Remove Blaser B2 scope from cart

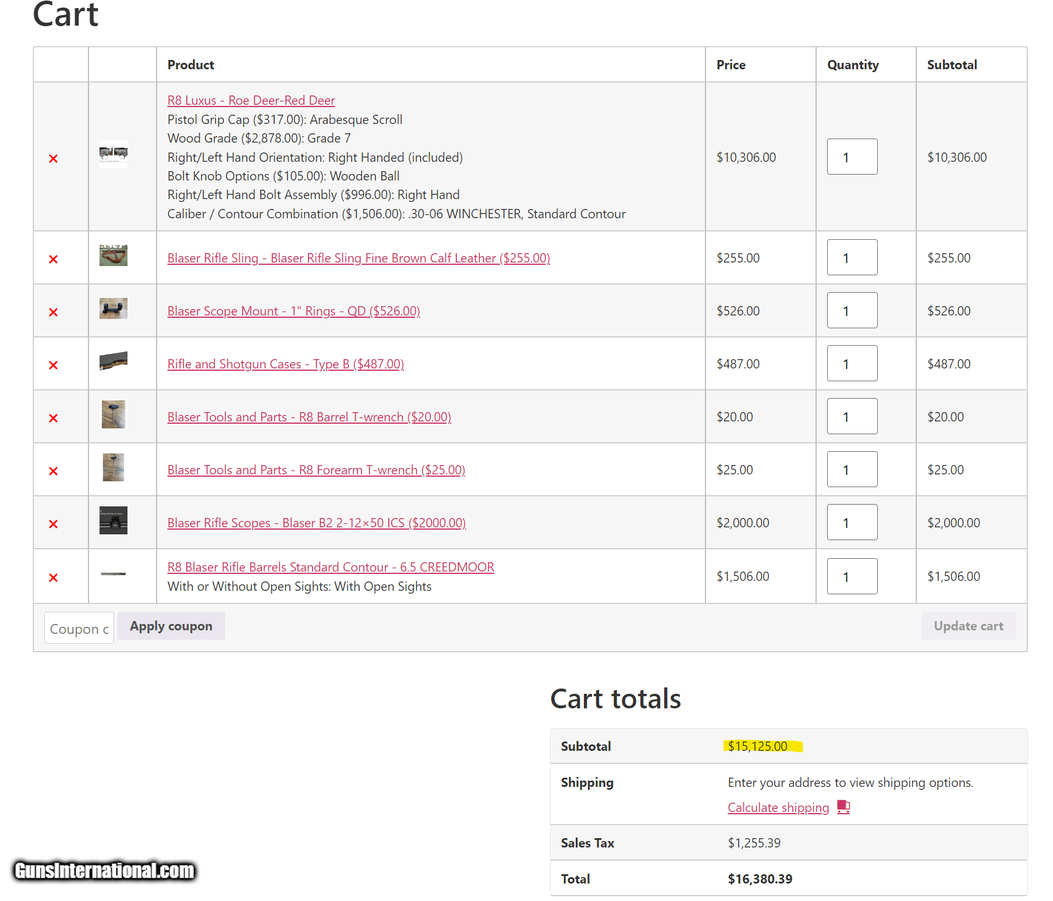(x=54, y=524)
